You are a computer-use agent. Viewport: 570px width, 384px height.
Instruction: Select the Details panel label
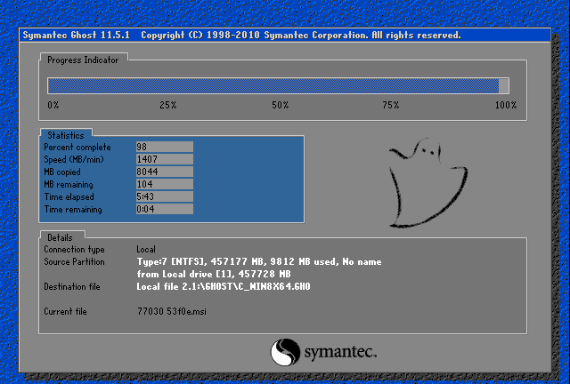[60, 237]
